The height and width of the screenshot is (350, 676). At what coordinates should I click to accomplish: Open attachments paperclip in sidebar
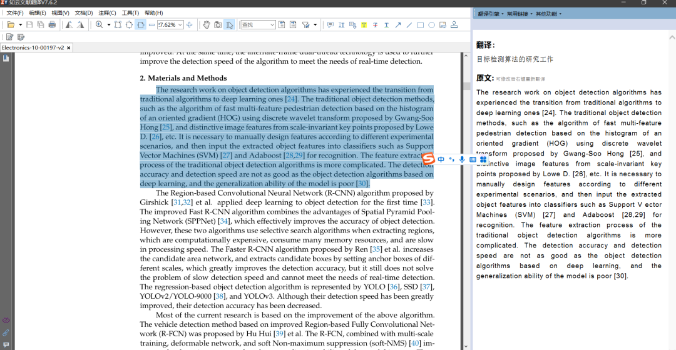coord(6,332)
